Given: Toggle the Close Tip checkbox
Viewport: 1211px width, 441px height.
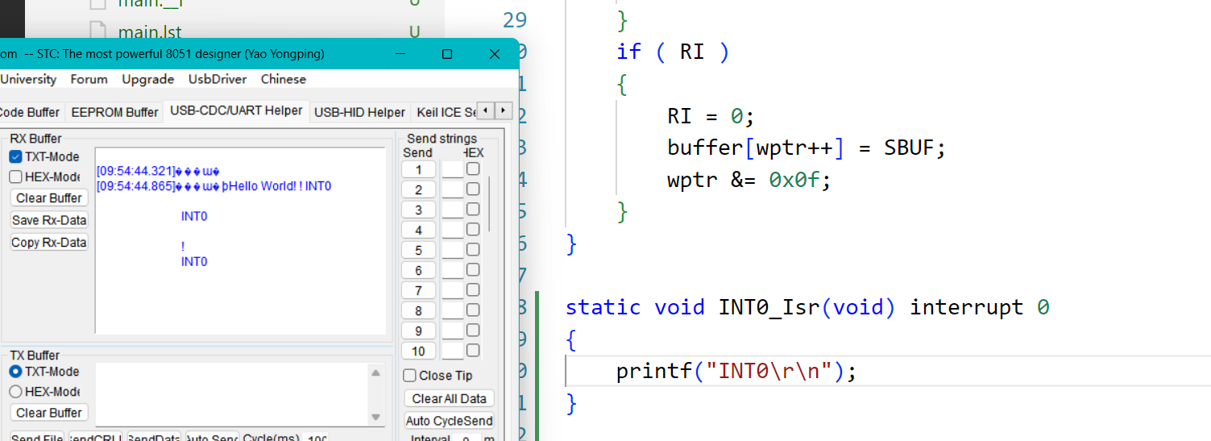Looking at the screenshot, I should [x=410, y=376].
